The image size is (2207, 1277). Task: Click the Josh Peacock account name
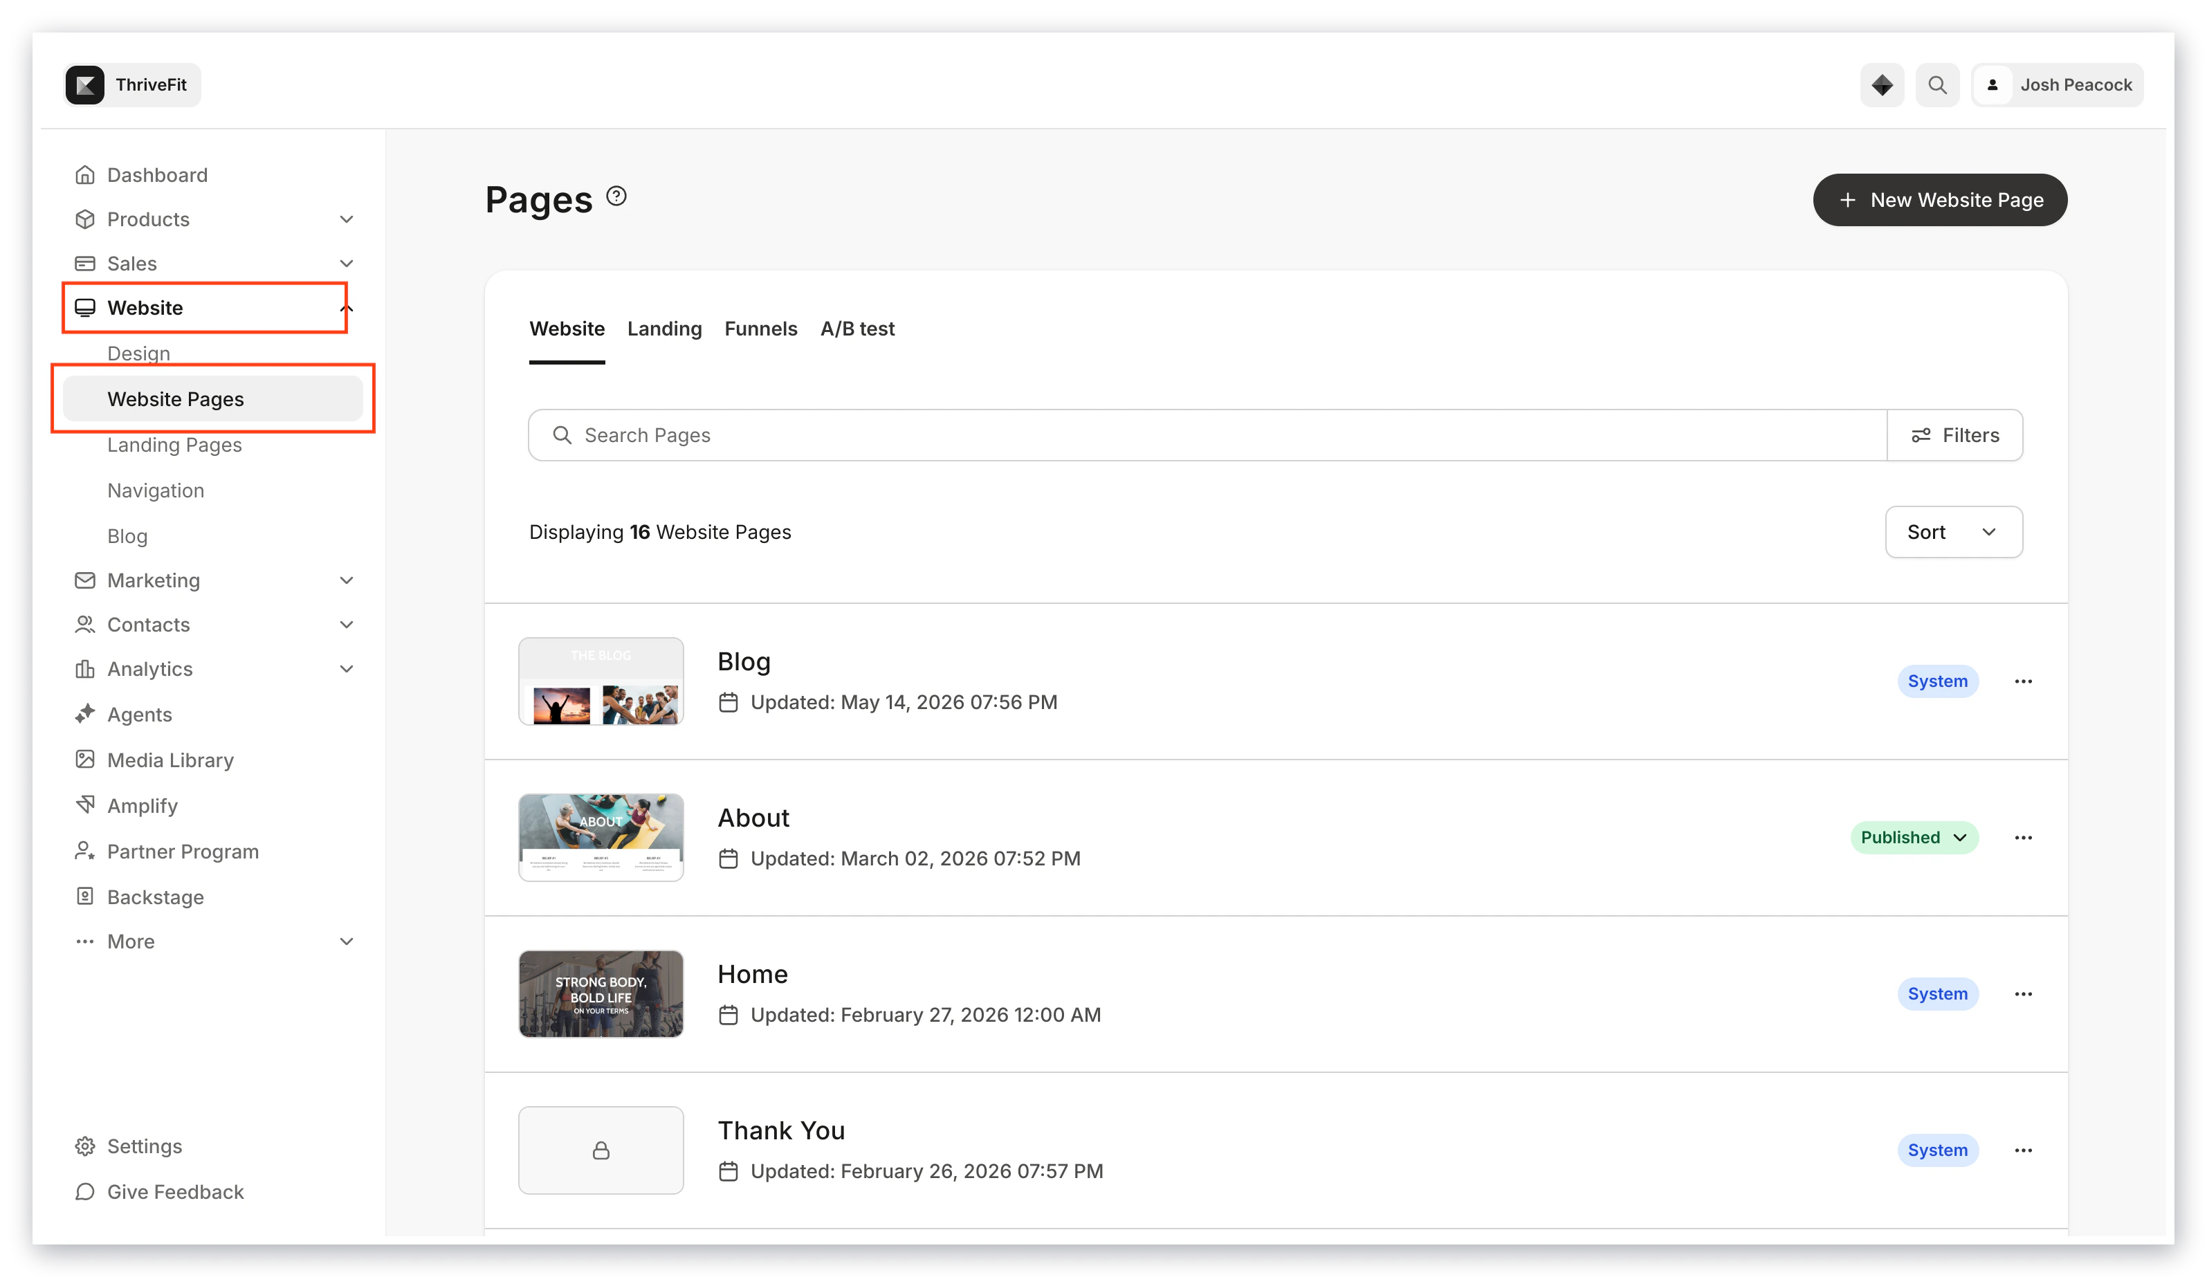(x=2076, y=85)
